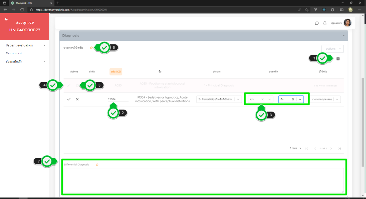This screenshot has height=199, width=366.
Task: Clear the first drug type selection
Action: 262,99
